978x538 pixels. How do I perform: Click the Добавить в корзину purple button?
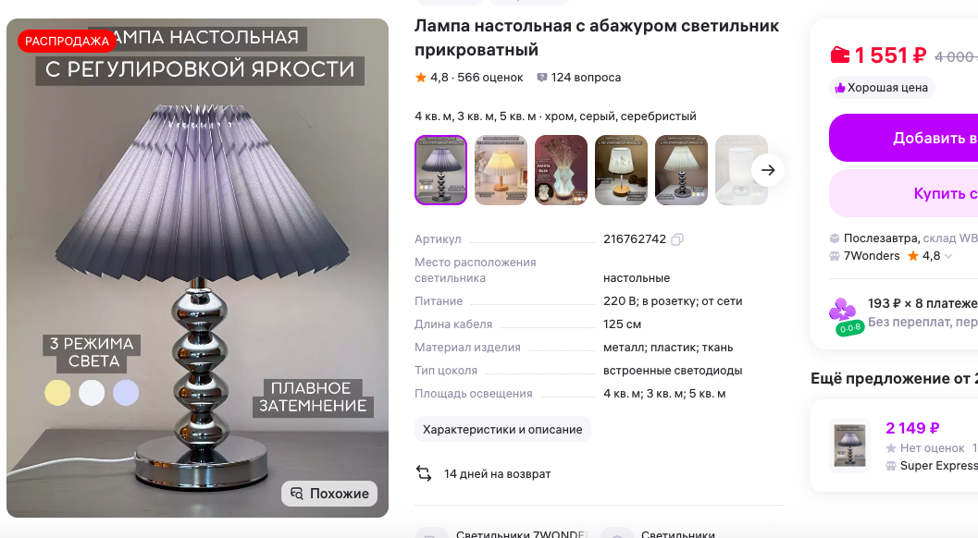(903, 138)
